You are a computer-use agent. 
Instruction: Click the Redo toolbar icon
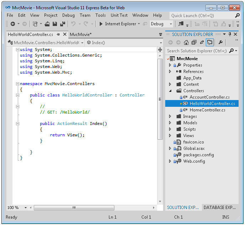[86, 24]
